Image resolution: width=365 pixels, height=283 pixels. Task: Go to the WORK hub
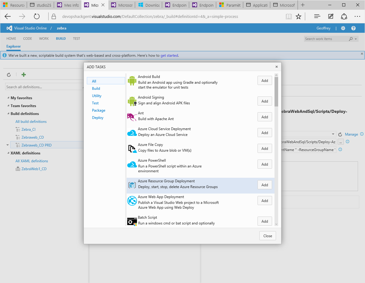pyautogui.click(x=44, y=39)
